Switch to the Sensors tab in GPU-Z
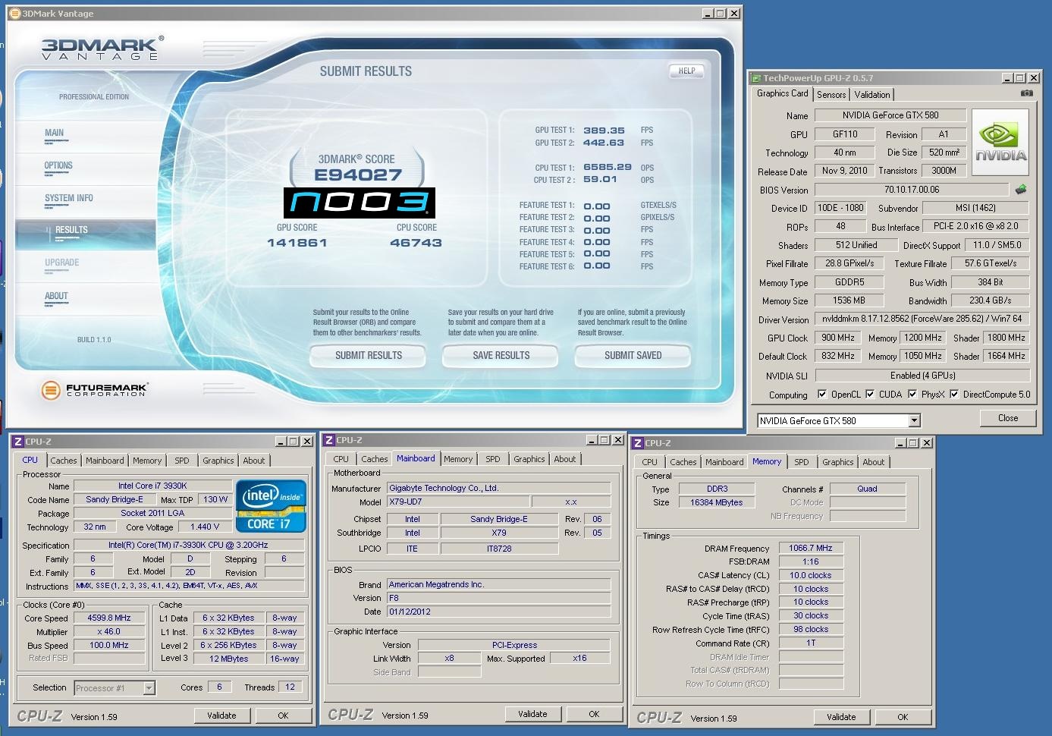This screenshot has height=736, width=1052. [x=831, y=95]
